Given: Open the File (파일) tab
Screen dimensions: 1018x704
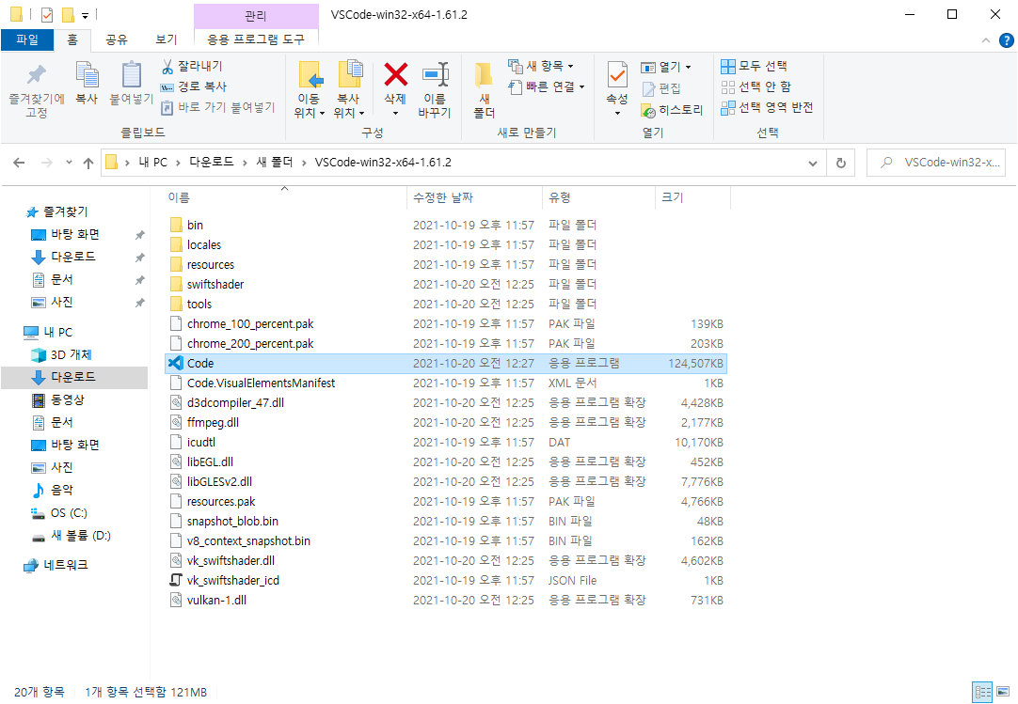Looking at the screenshot, I should click(27, 39).
